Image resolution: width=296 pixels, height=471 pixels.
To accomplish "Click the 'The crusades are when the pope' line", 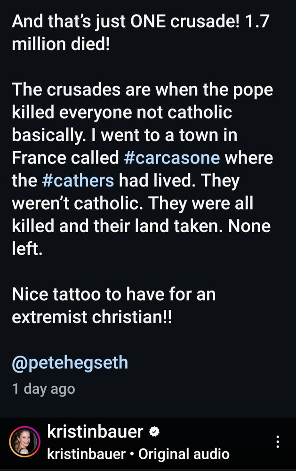I will 142,89.
